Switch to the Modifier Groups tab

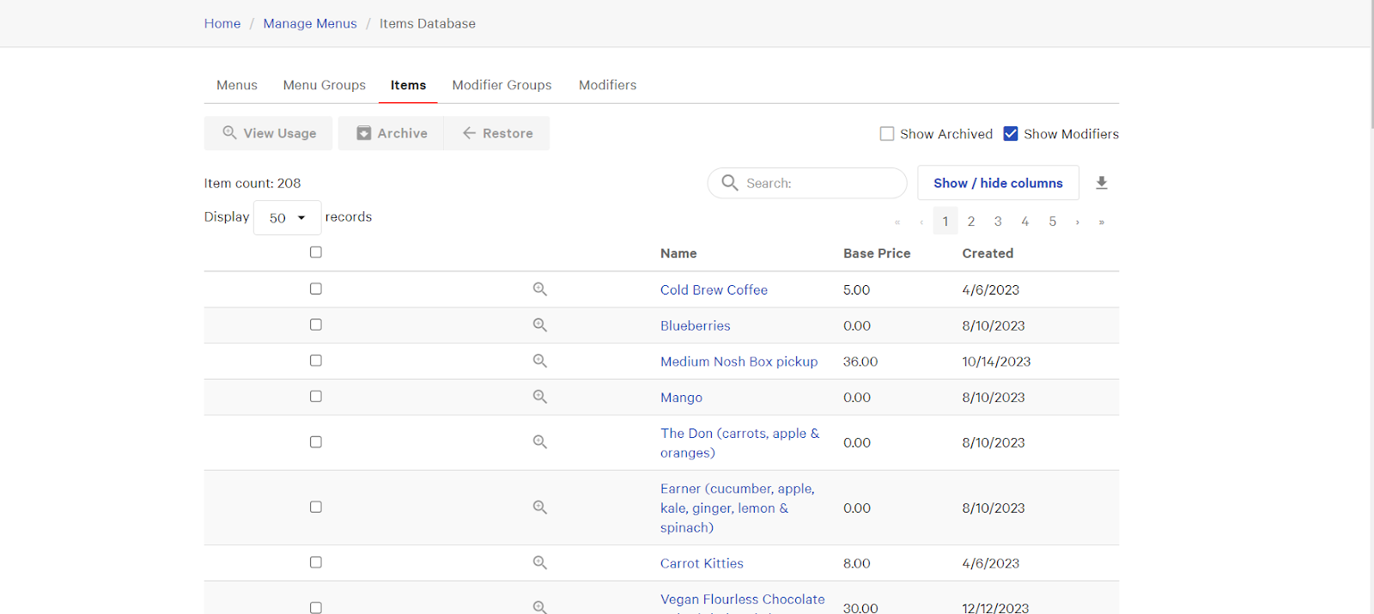pos(502,85)
